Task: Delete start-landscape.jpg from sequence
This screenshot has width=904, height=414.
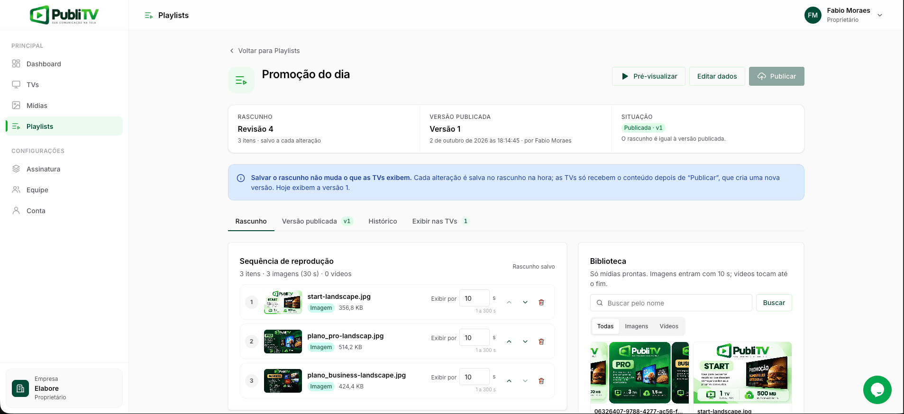Action: coord(541,302)
